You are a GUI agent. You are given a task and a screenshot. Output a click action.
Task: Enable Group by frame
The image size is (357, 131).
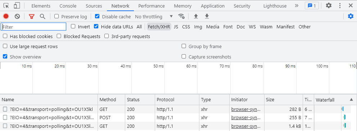(184, 46)
